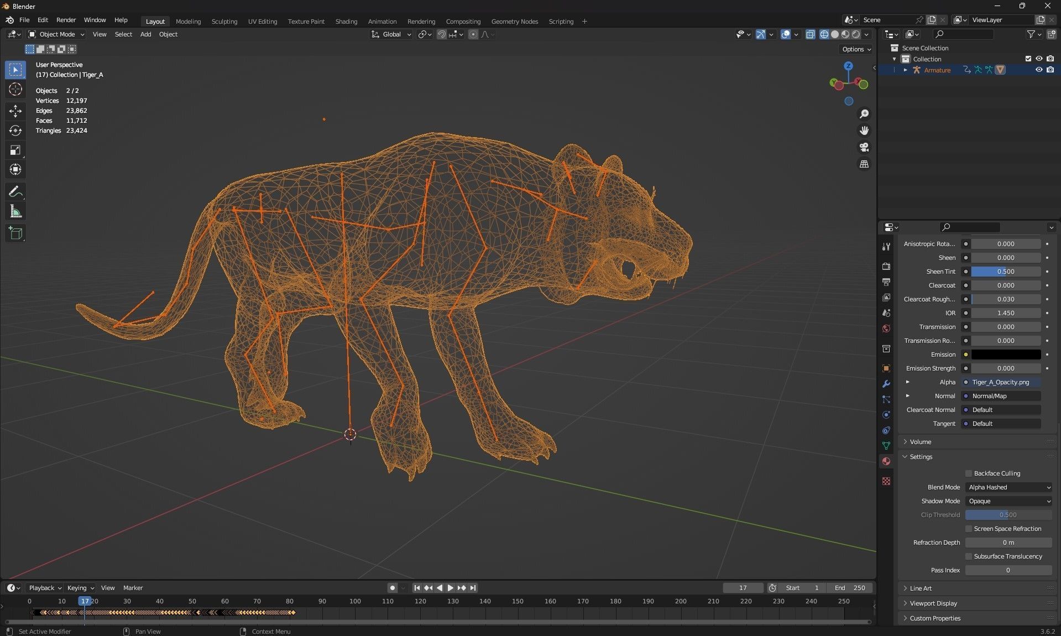
Task: Activate the Scale tool
Action: [15, 150]
